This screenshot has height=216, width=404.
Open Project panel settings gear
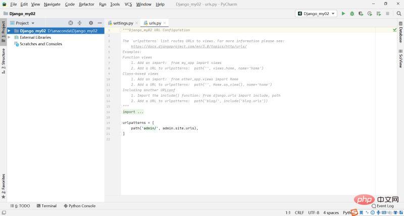click(91, 23)
